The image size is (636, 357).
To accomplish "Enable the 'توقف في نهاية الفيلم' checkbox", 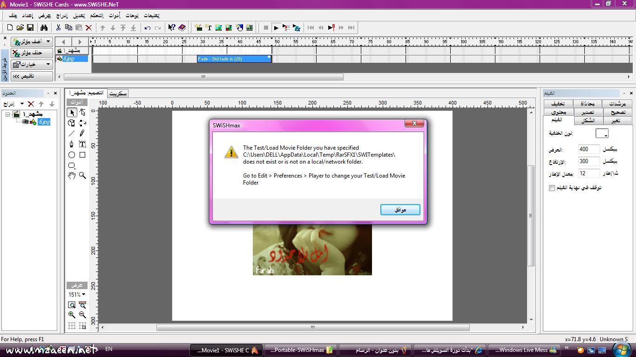I will (x=552, y=188).
